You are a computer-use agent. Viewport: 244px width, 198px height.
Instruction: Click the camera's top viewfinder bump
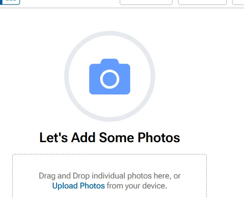tap(110, 61)
